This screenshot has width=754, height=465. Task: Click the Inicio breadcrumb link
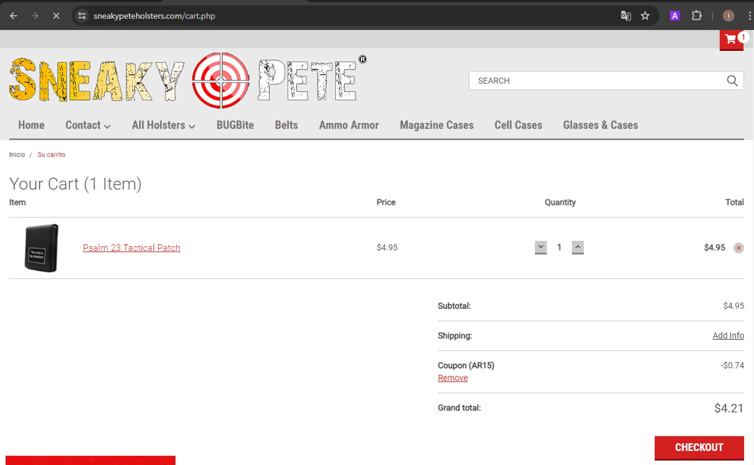click(x=17, y=155)
